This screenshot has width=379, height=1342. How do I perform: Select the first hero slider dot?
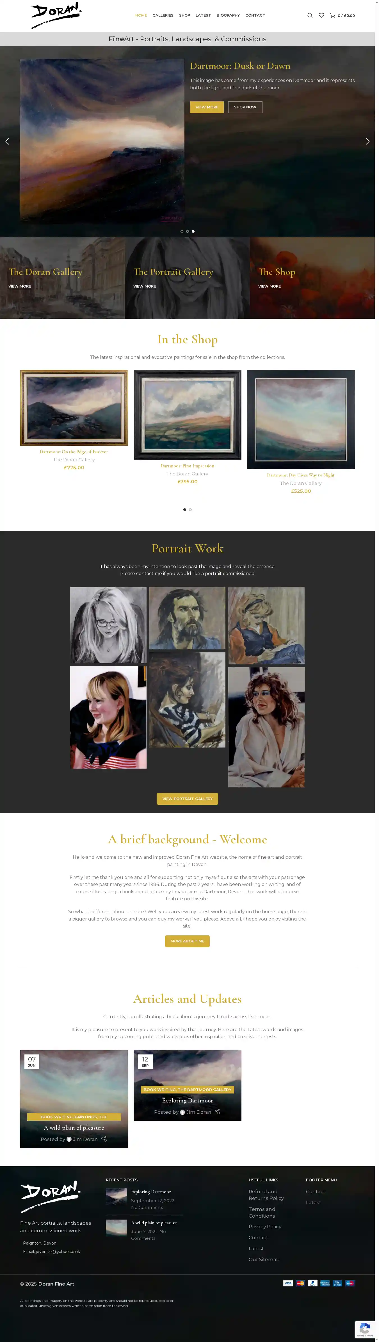pyautogui.click(x=182, y=231)
